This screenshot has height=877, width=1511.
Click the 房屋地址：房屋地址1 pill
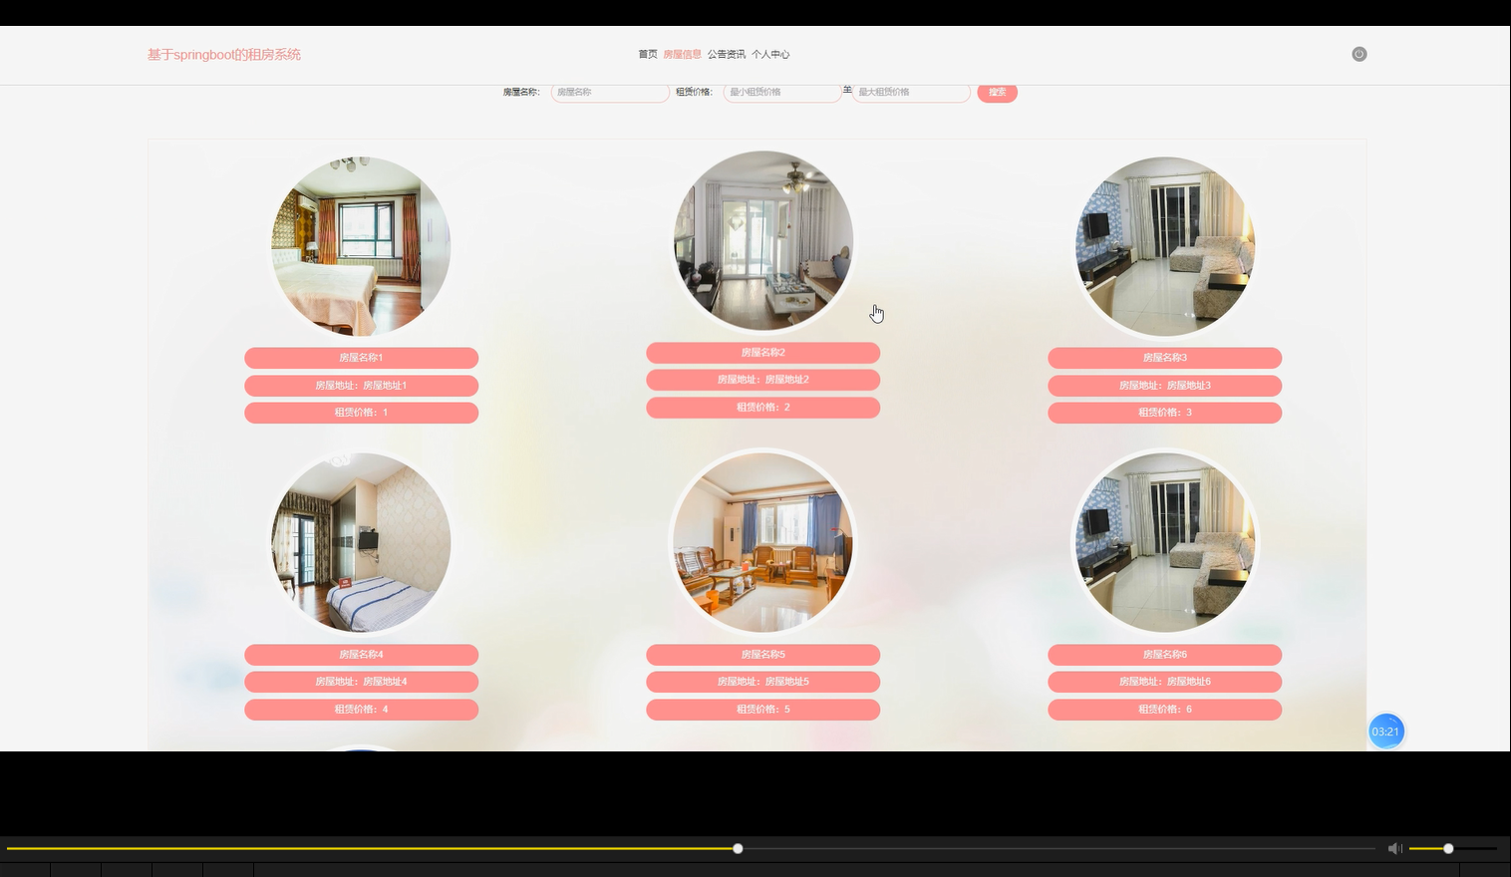[x=361, y=386]
